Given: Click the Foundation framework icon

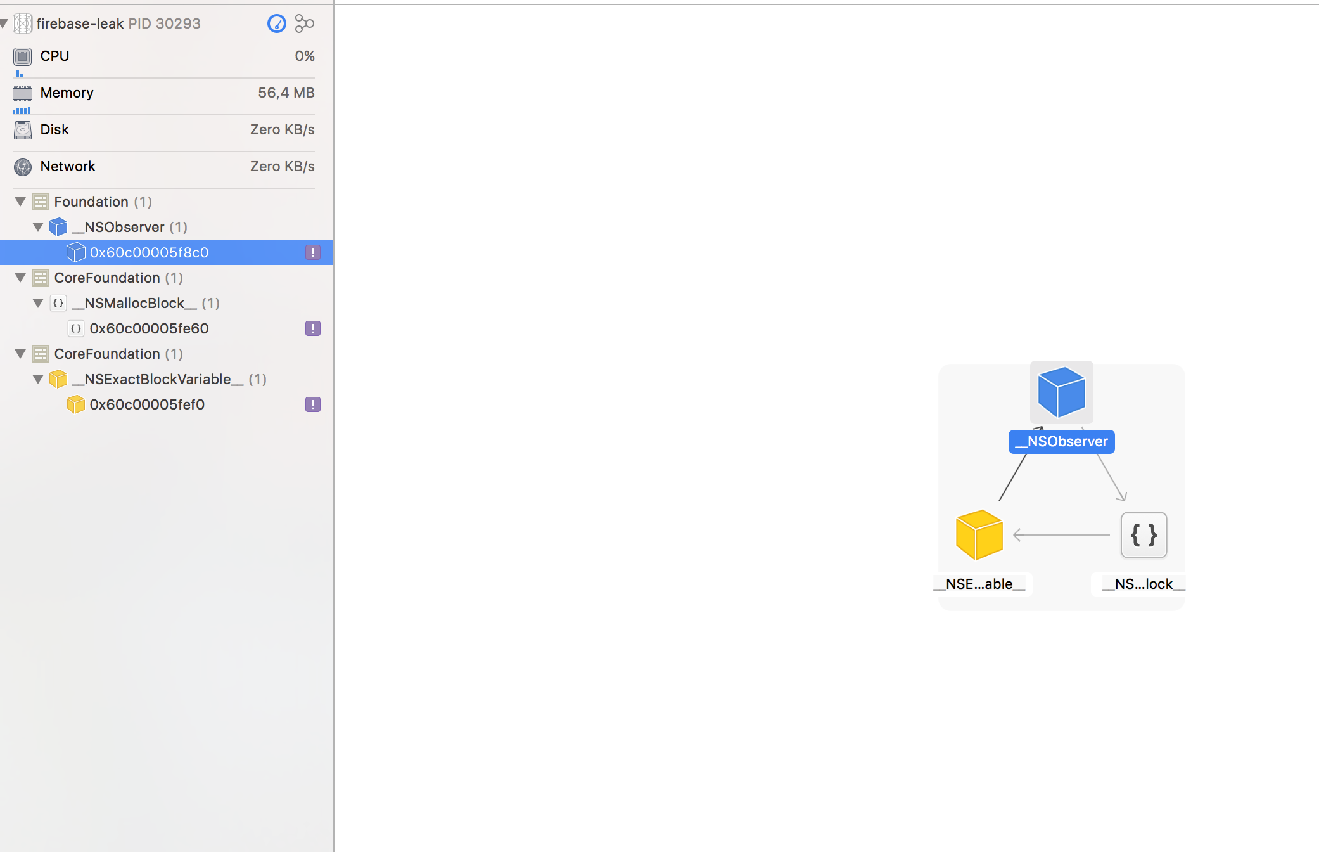Looking at the screenshot, I should (41, 202).
